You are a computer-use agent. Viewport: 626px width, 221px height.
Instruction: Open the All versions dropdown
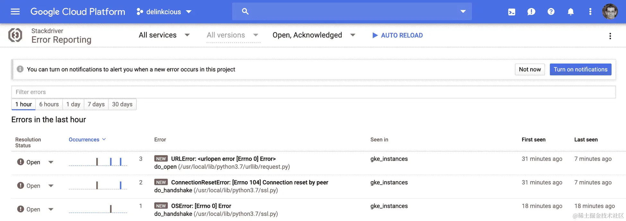[x=233, y=35]
